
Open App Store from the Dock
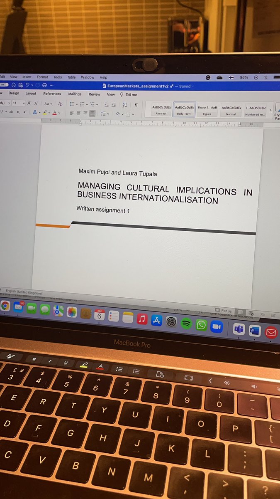pyautogui.click(x=157, y=321)
